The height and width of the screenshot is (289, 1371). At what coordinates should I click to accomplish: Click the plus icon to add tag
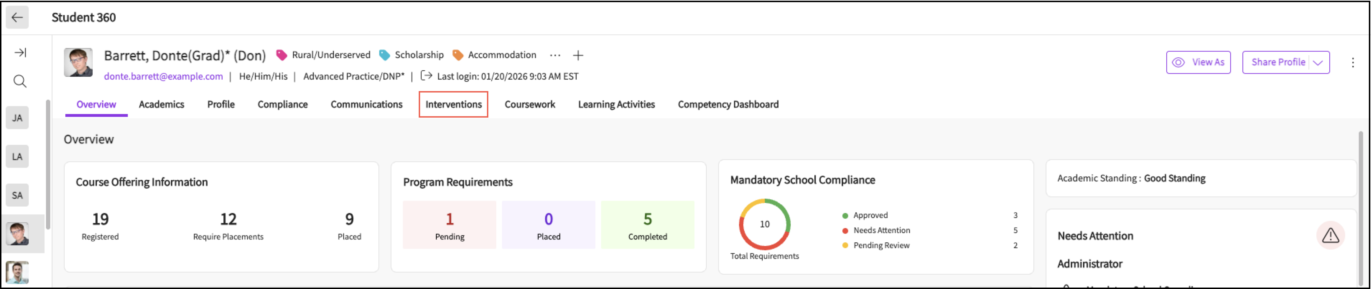(578, 55)
